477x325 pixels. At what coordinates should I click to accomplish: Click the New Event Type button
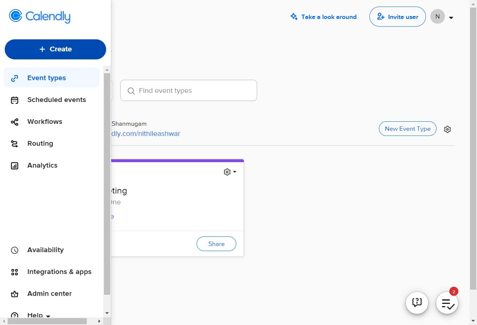[407, 129]
